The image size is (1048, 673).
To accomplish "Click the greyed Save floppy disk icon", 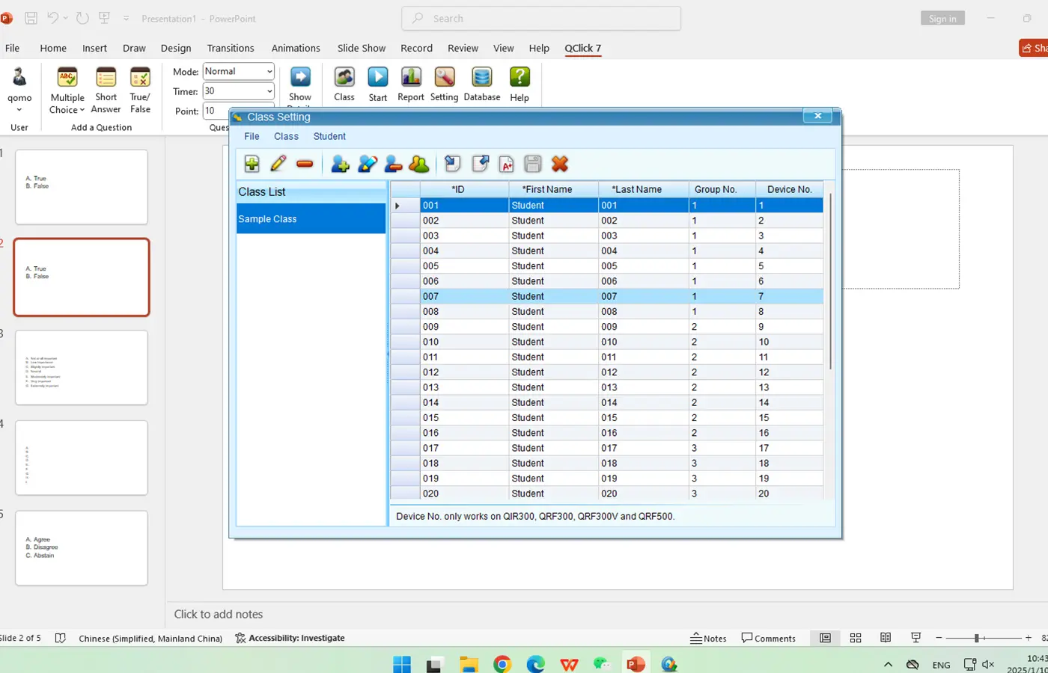I will [533, 164].
